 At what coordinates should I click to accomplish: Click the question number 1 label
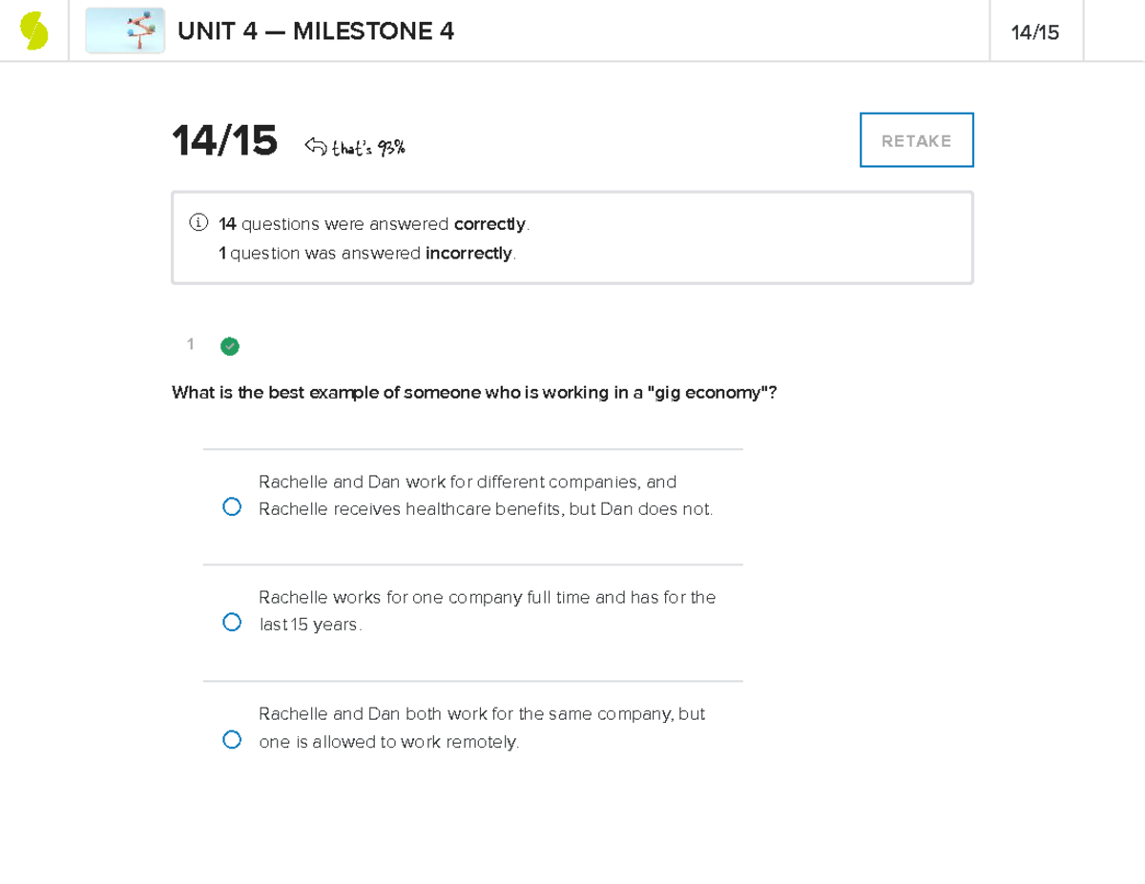191,344
